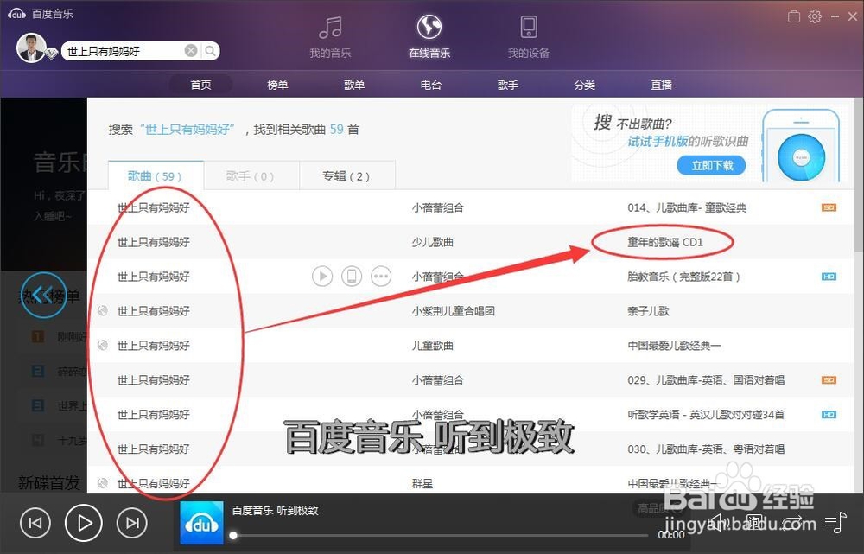Open the user avatar profile
The width and height of the screenshot is (864, 554).
tap(30, 48)
